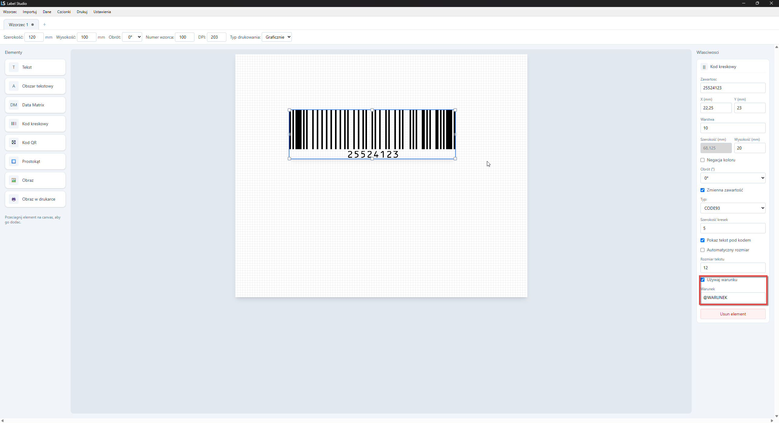Click the Numer wzorca field

tap(185, 37)
